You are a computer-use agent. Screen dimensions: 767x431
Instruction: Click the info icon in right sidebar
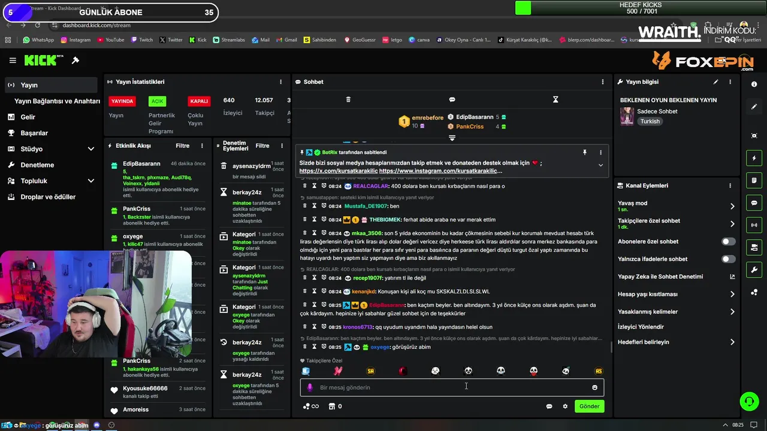tap(754, 84)
